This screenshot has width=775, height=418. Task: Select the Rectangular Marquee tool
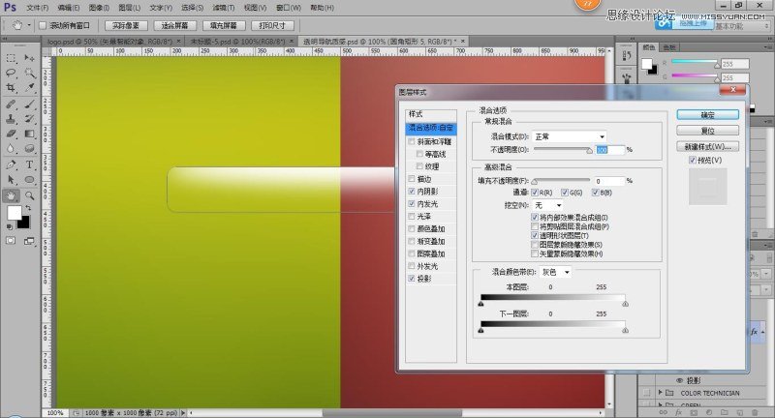tap(11, 58)
